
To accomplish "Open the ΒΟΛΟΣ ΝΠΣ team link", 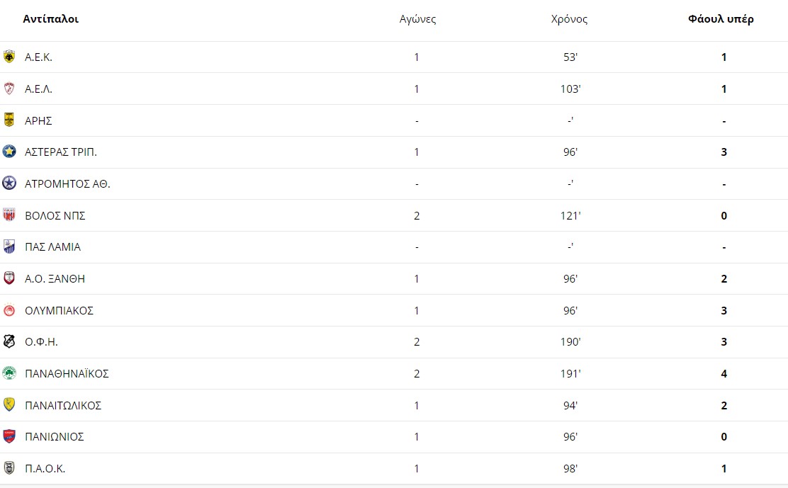I will pos(55,215).
